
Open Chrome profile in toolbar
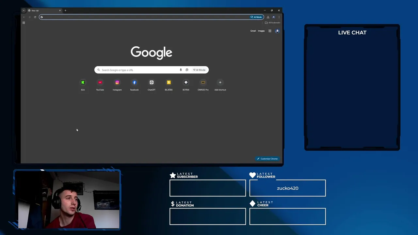273,17
